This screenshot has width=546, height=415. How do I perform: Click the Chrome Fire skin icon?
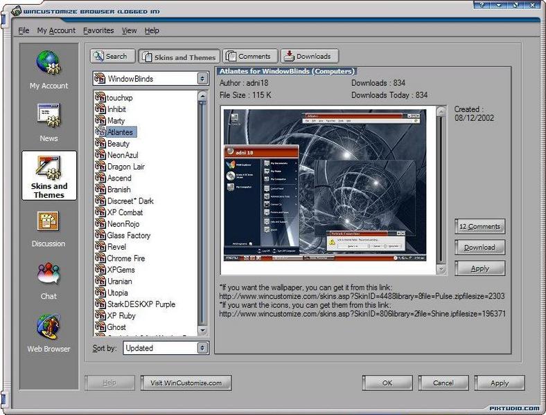(100, 258)
